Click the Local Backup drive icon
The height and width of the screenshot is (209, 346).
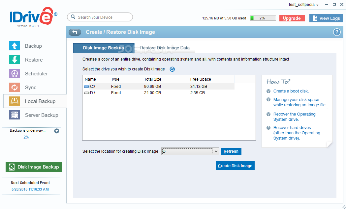tap(14, 101)
